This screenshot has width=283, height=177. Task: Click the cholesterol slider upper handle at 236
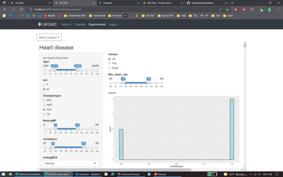click(84, 147)
